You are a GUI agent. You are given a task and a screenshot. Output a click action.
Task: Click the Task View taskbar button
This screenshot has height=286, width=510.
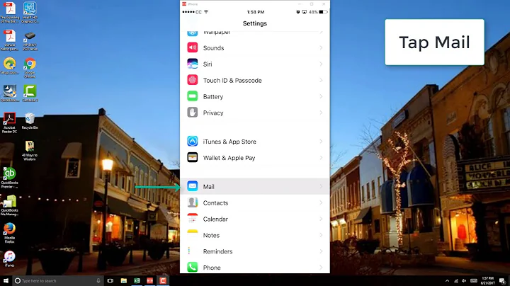[110, 280]
